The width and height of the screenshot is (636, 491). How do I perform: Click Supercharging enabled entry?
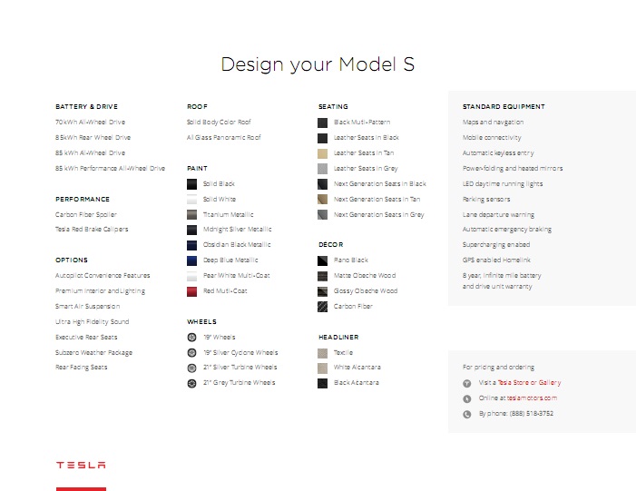coord(496,245)
